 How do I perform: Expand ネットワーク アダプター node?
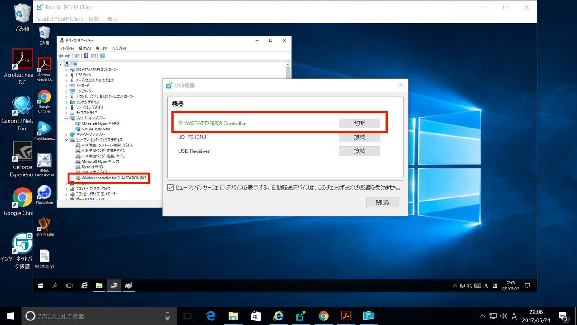pyautogui.click(x=66, y=134)
